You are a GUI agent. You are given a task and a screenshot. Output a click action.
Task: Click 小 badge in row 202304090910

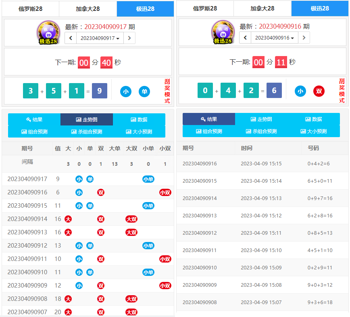tap(79, 272)
